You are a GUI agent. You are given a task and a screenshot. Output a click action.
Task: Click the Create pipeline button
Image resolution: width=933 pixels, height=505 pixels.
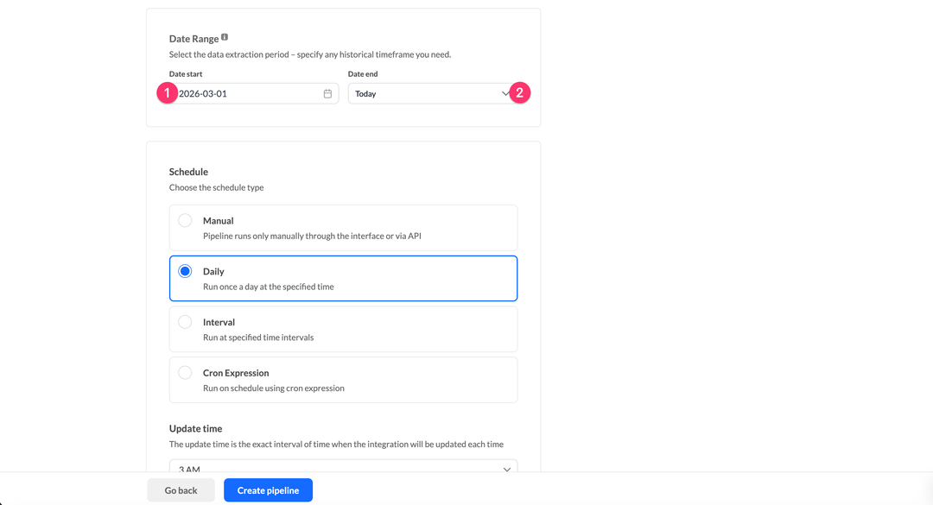click(x=268, y=489)
